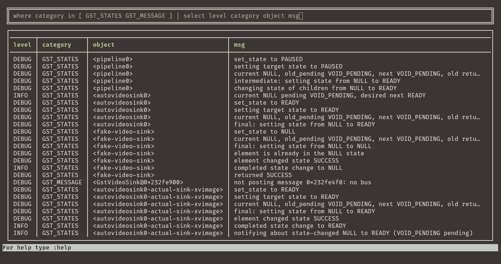Click 'element is already in the NULL state'
Image resolution: width=501 pixels, height=264 pixels.
click(x=299, y=154)
